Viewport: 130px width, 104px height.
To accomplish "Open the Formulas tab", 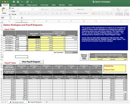I will pyautogui.click(x=44, y=5).
